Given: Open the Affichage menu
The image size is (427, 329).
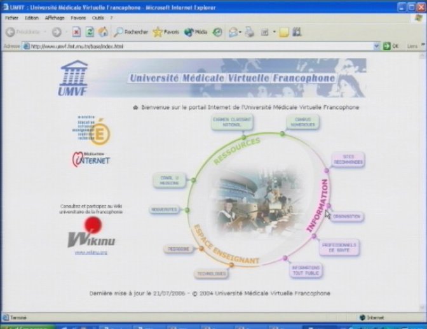Looking at the screenshot, I should pos(55,18).
